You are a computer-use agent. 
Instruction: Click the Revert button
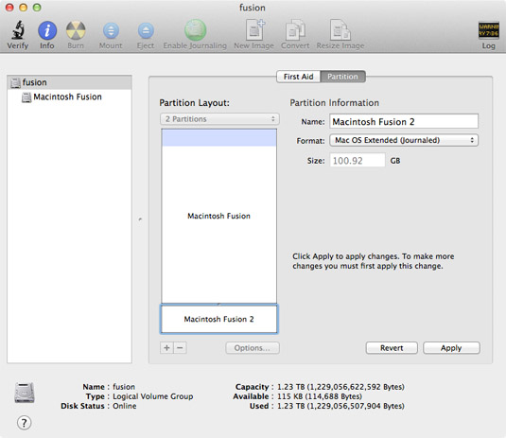click(x=392, y=348)
